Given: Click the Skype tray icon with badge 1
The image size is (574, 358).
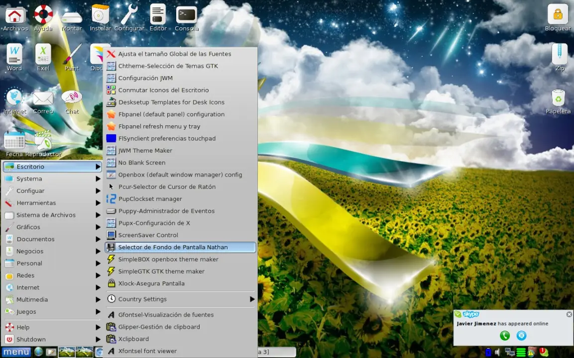Looking at the screenshot, I should click(544, 352).
